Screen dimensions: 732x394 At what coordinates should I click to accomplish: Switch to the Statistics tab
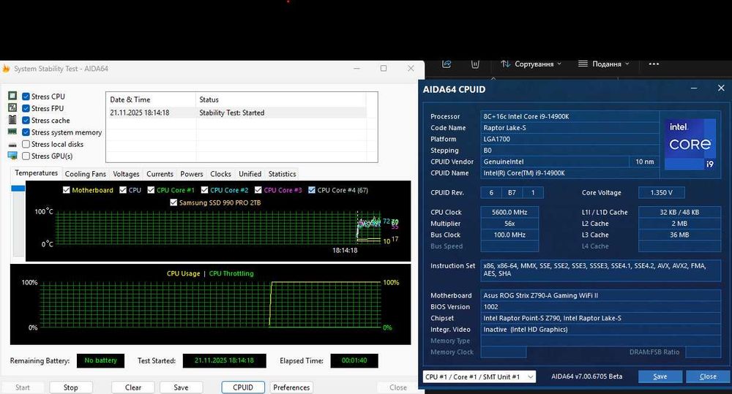click(x=282, y=174)
